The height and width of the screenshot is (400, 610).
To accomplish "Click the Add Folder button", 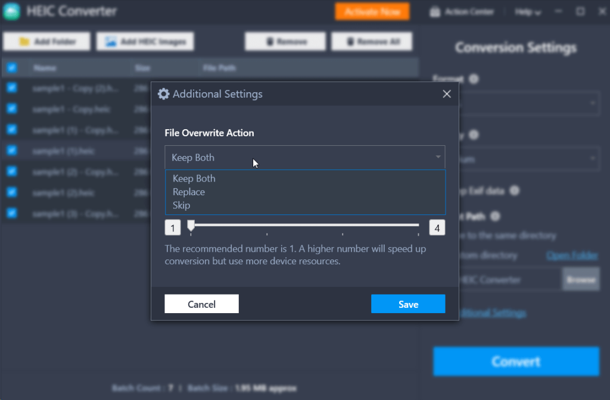I will pos(46,42).
